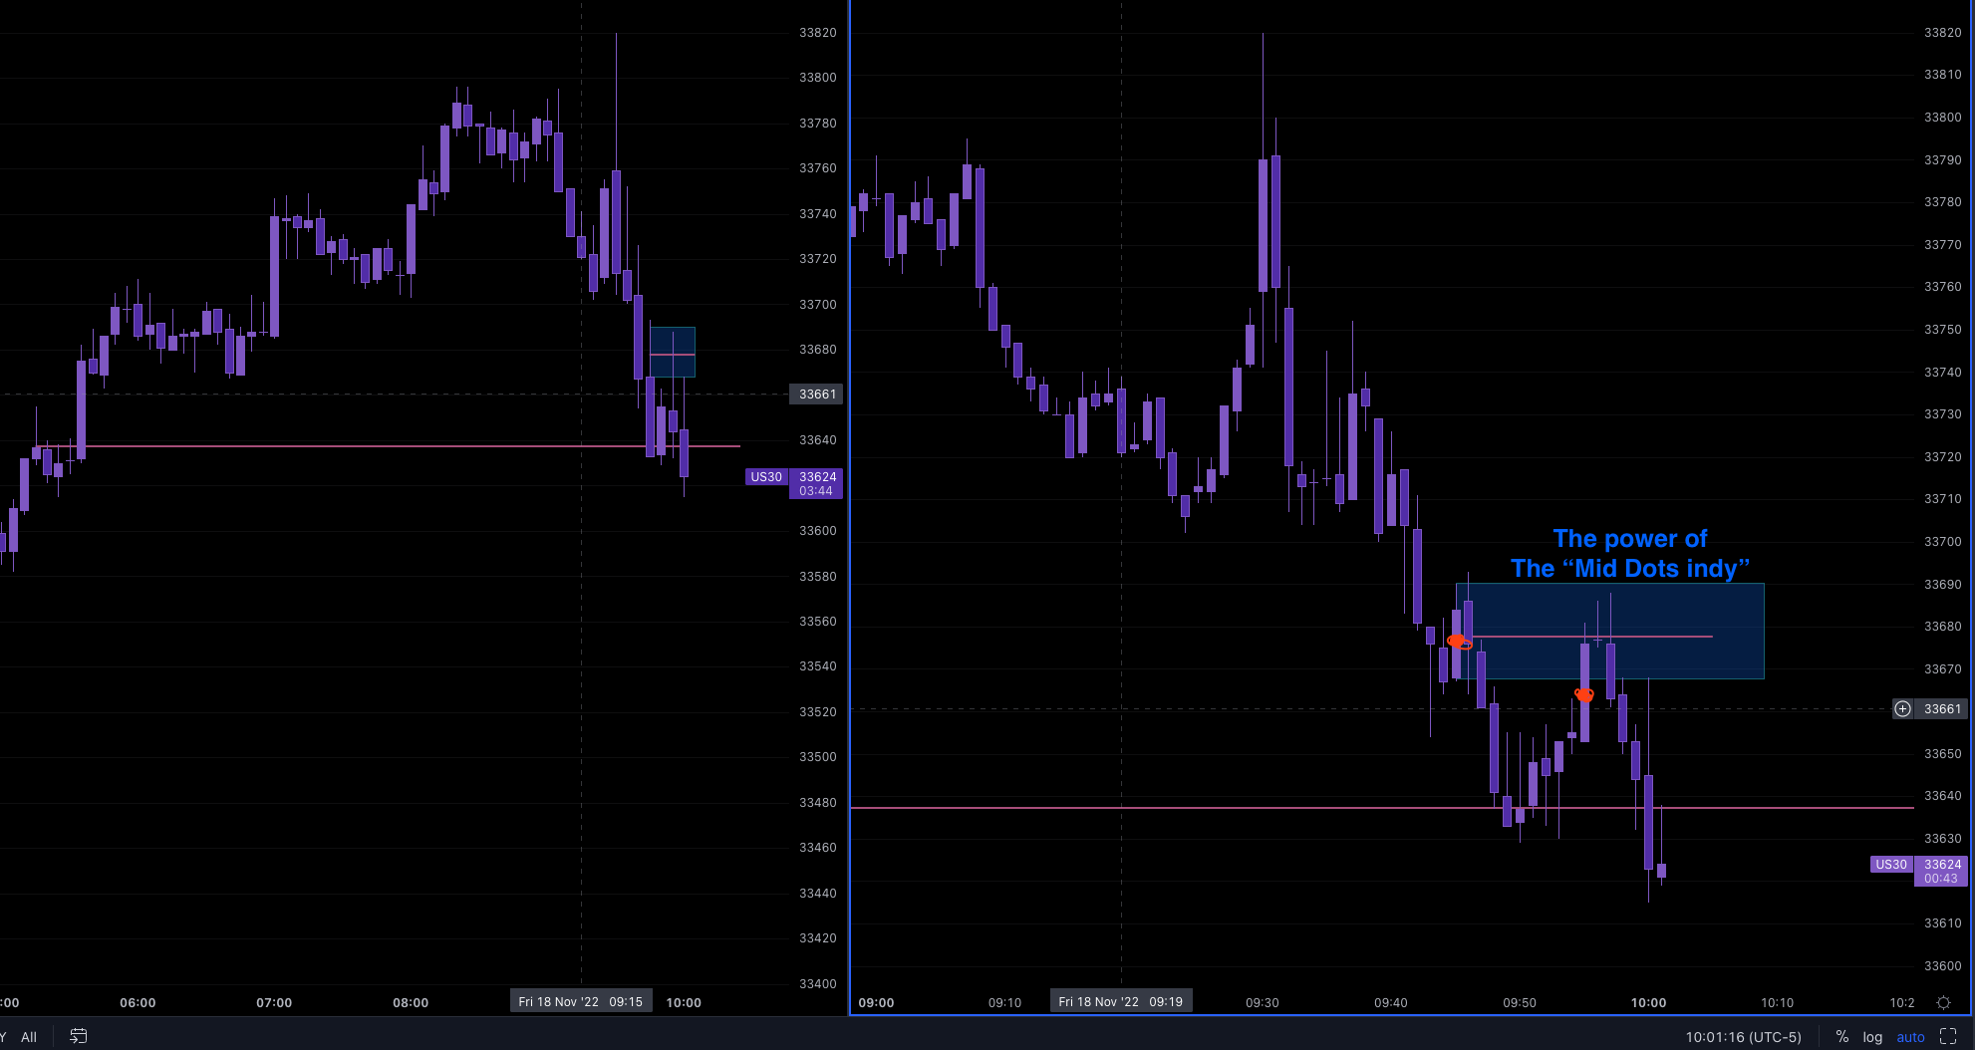Enable percentage price scale with %
The image size is (1975, 1050).
coord(1841,1036)
